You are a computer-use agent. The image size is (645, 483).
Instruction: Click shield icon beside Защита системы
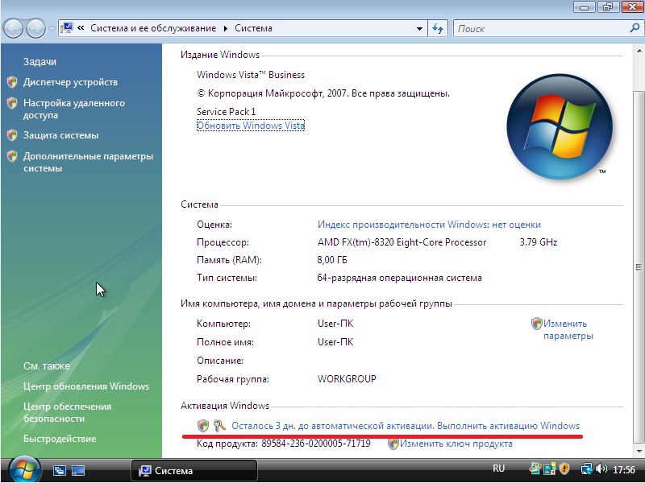12,134
